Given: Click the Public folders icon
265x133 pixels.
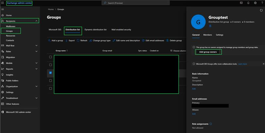Looking at the screenshot, I should (x=3, y=80).
